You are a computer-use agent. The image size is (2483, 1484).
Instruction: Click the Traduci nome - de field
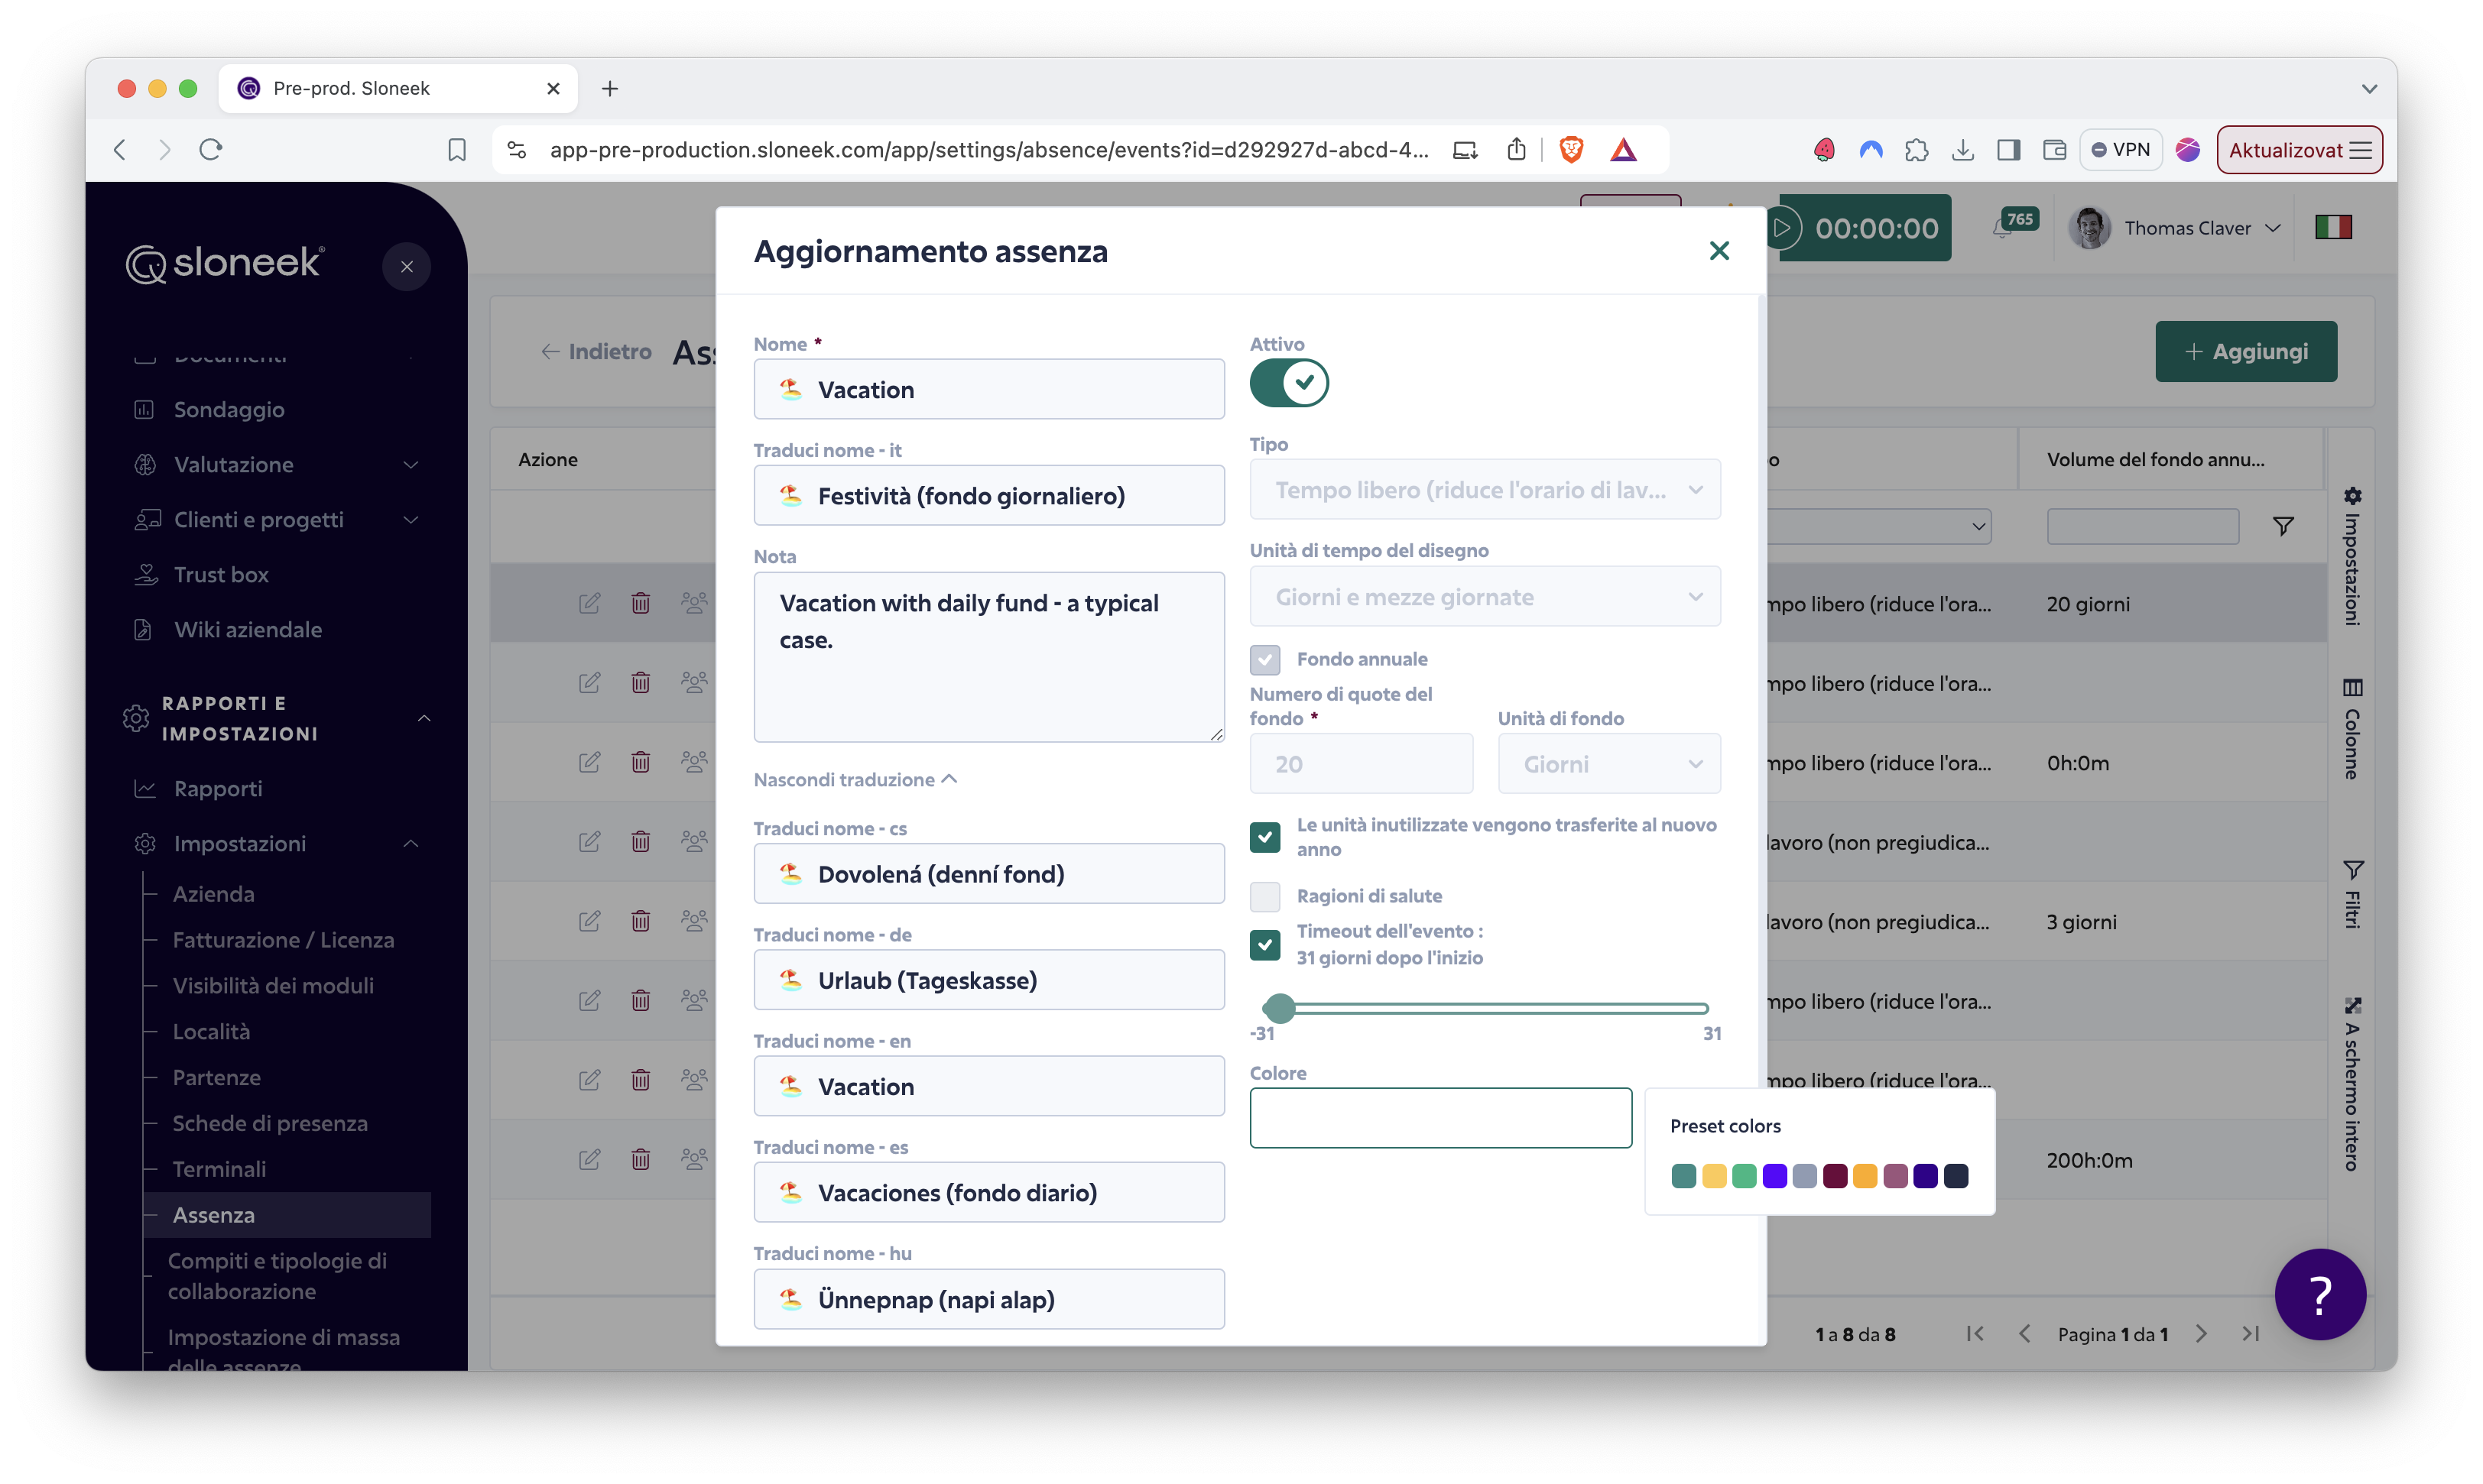point(988,980)
